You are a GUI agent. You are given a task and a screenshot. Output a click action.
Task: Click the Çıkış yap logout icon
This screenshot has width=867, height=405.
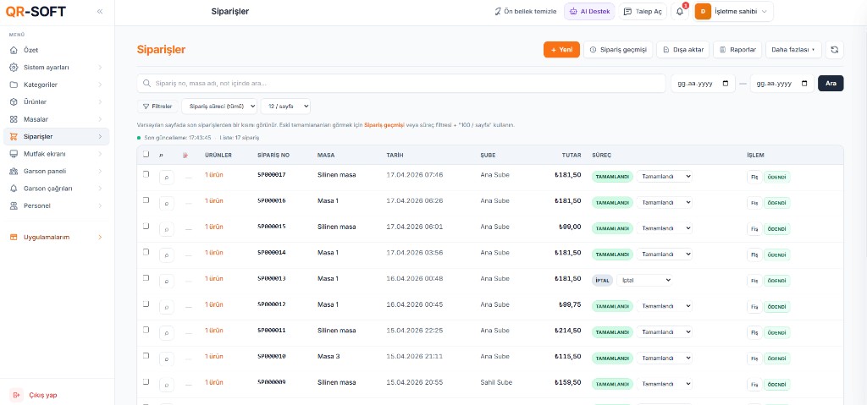(x=16, y=395)
